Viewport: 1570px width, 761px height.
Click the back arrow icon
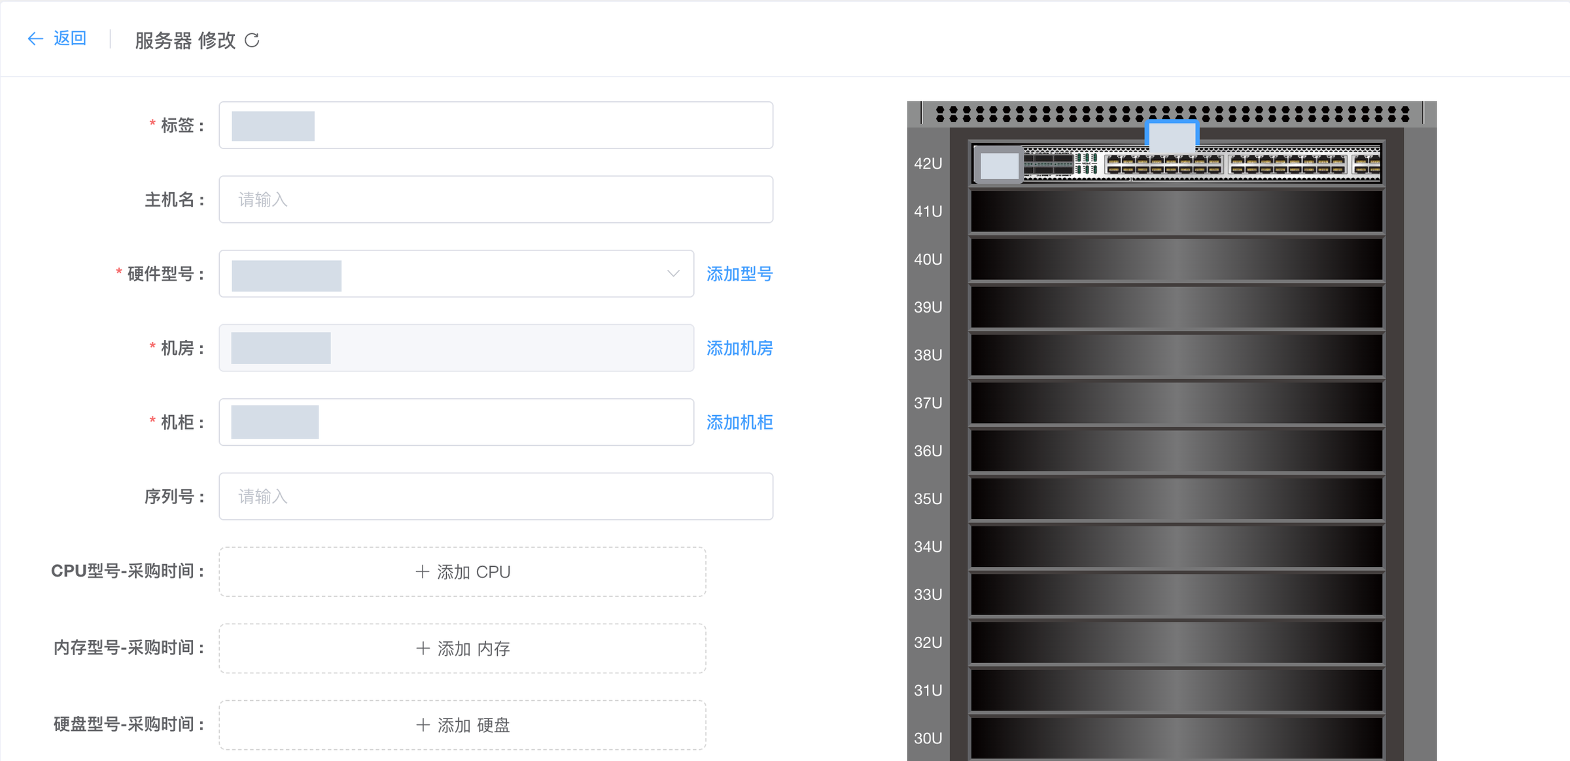coord(35,39)
